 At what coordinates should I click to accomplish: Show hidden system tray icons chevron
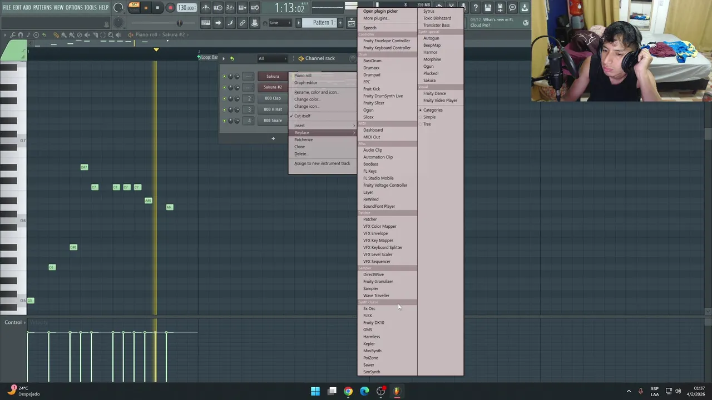[x=629, y=391]
